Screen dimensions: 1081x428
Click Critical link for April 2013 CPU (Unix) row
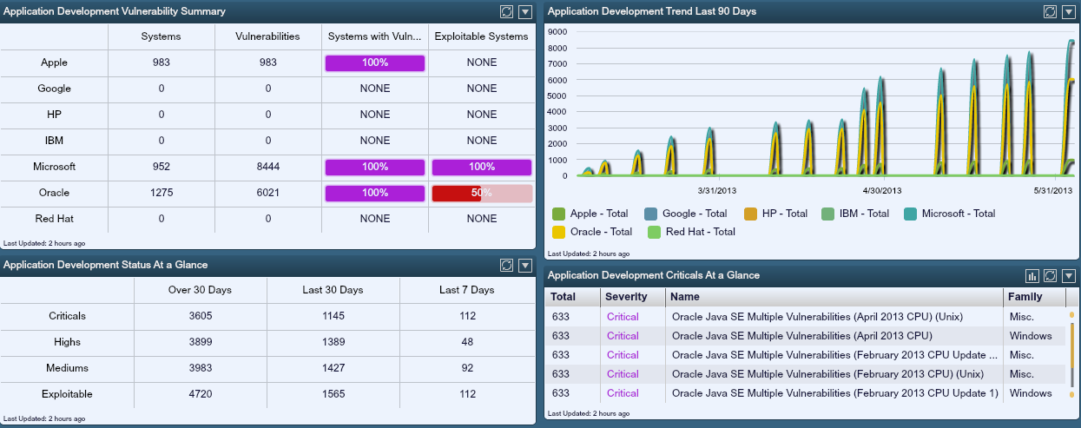623,317
